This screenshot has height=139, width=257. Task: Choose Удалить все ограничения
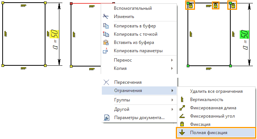216,91
